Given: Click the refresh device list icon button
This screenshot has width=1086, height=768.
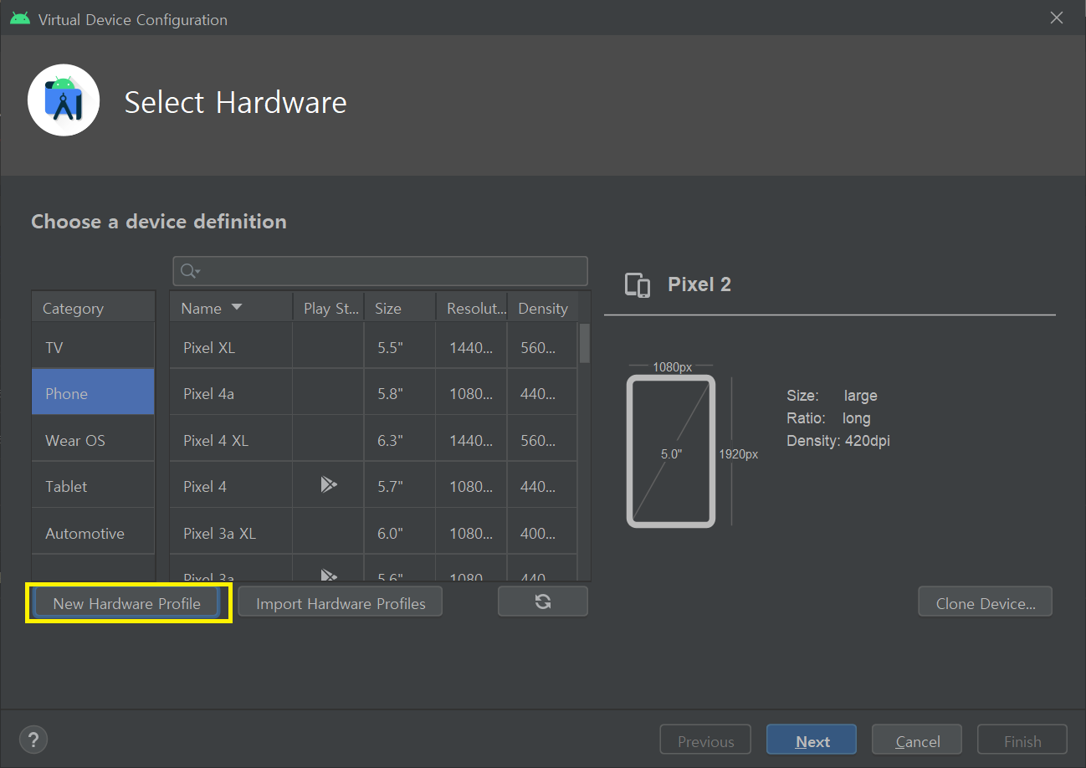Looking at the screenshot, I should (x=542, y=602).
